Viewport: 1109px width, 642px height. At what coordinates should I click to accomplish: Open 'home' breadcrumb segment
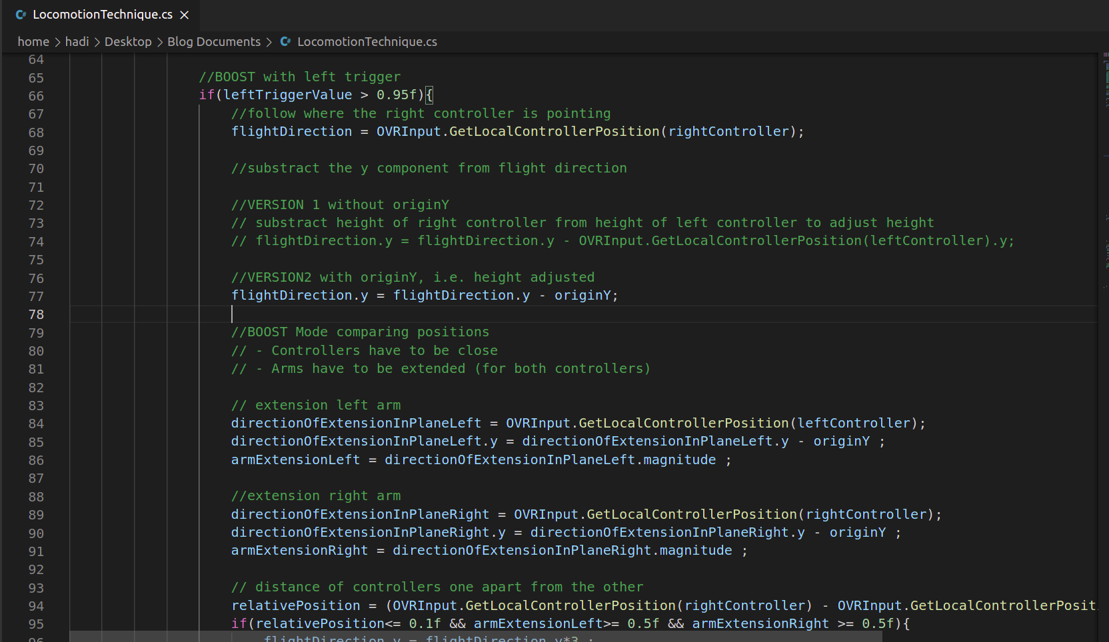click(33, 41)
